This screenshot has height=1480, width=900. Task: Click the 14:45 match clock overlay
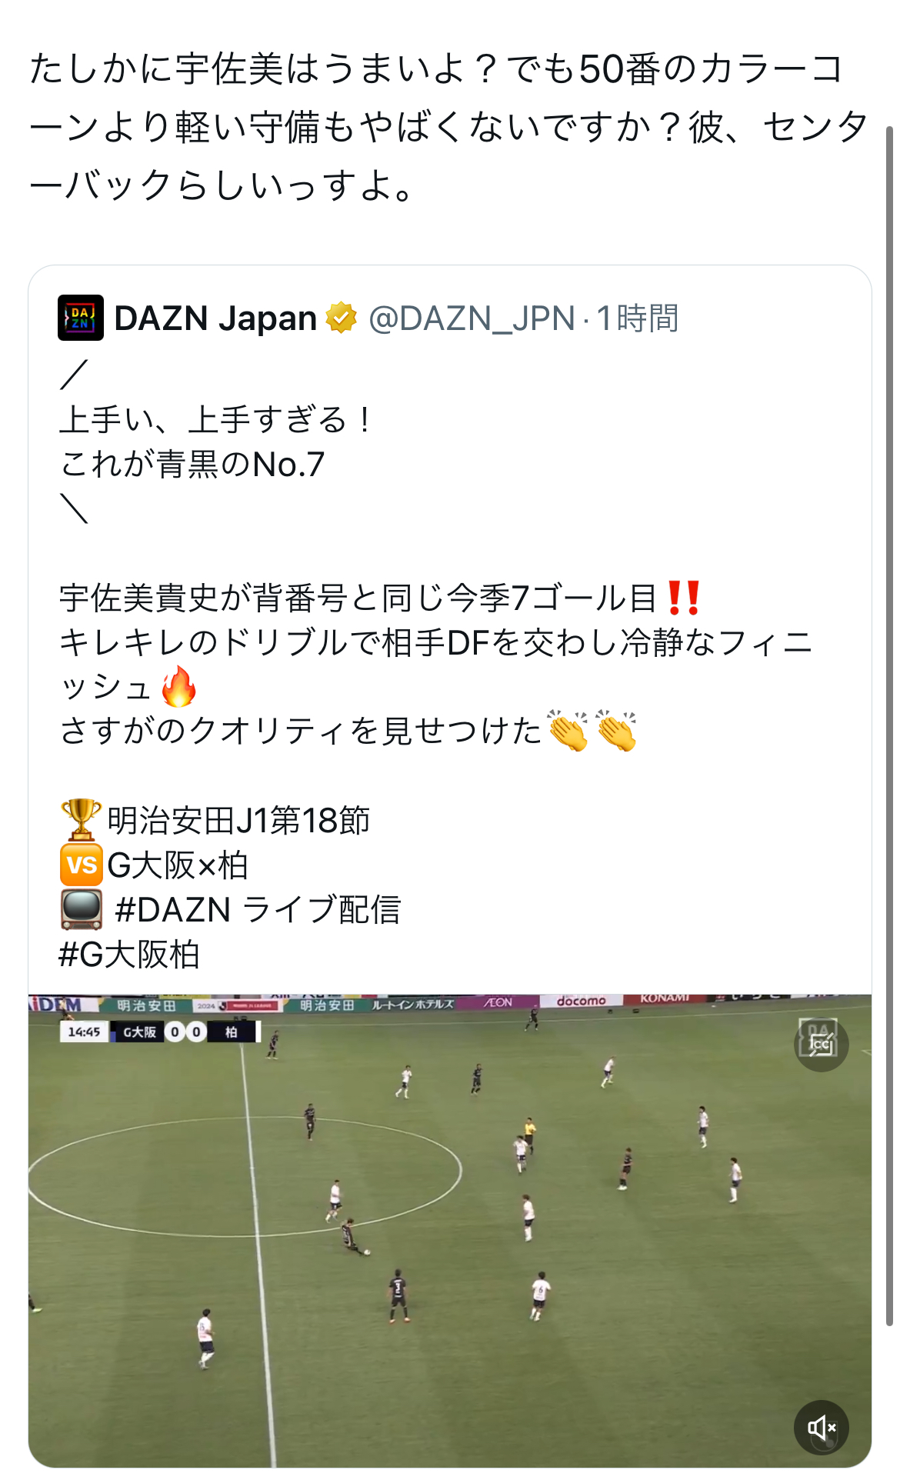84,1032
